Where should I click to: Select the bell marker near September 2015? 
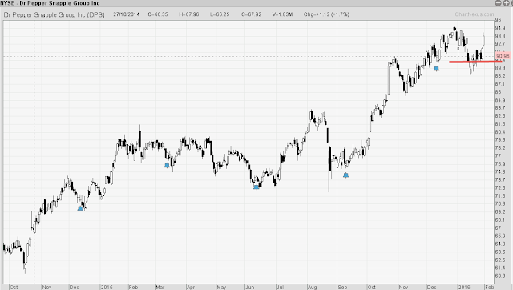click(x=345, y=175)
